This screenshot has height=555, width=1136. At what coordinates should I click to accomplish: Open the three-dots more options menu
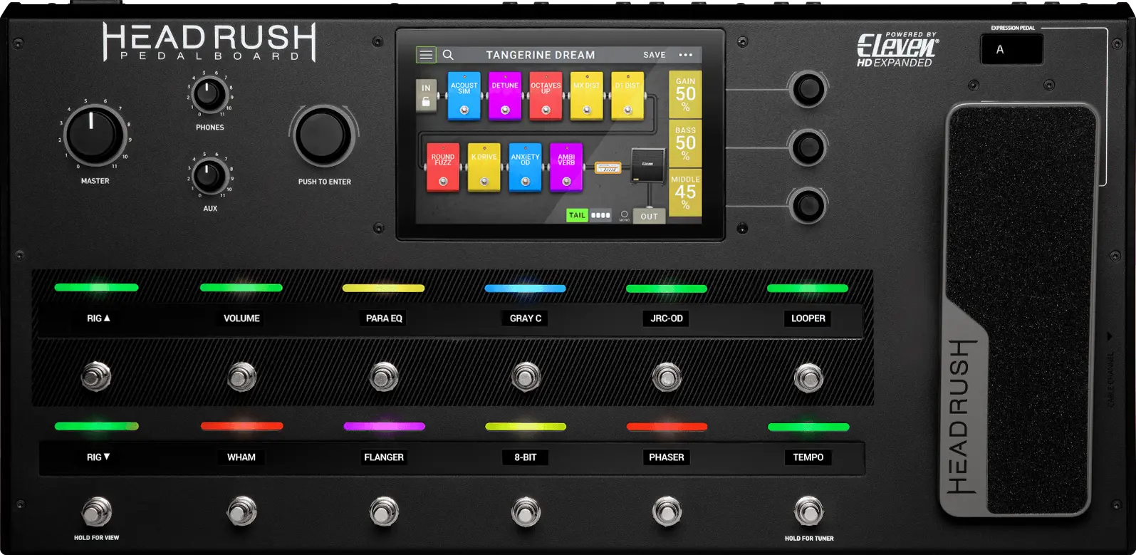pyautogui.click(x=685, y=55)
